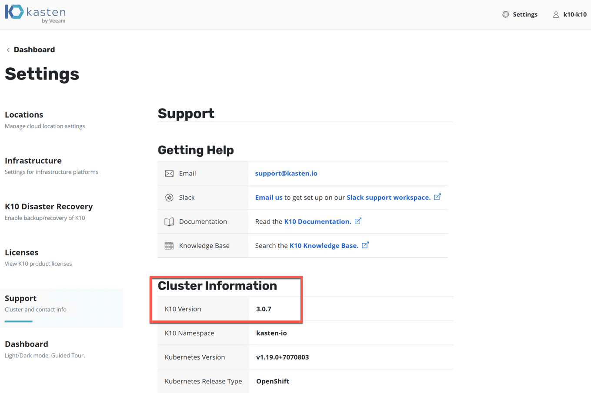The image size is (591, 393).
Task: Click the Kasten by Veeam logo
Action: click(x=35, y=14)
